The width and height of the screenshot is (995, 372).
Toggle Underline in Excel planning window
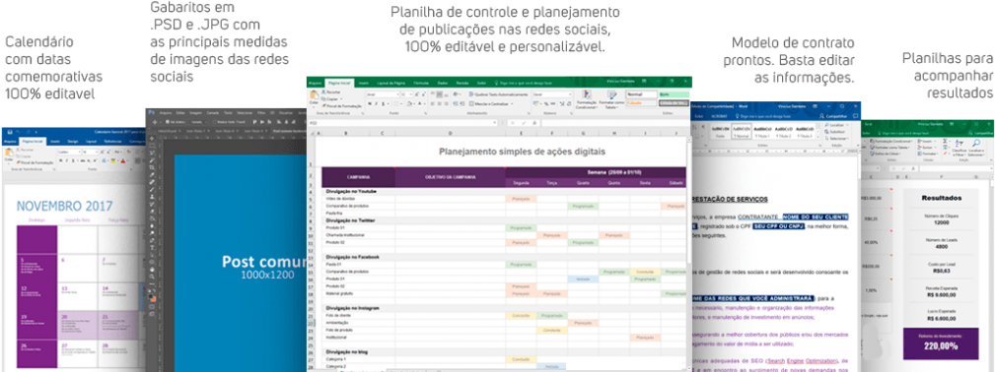tap(383, 104)
